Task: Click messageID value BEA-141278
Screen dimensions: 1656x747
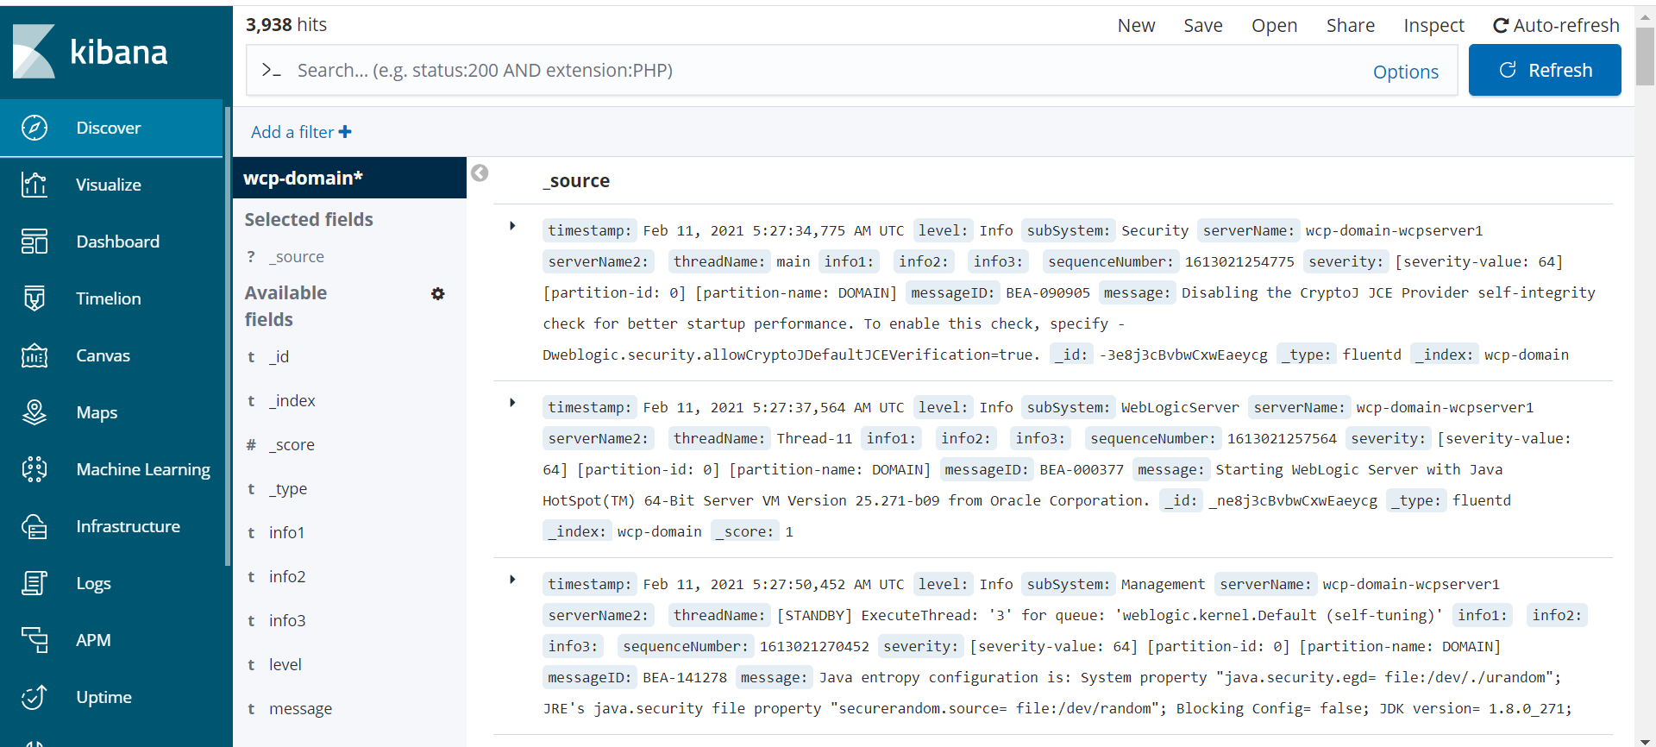Action: [685, 678]
